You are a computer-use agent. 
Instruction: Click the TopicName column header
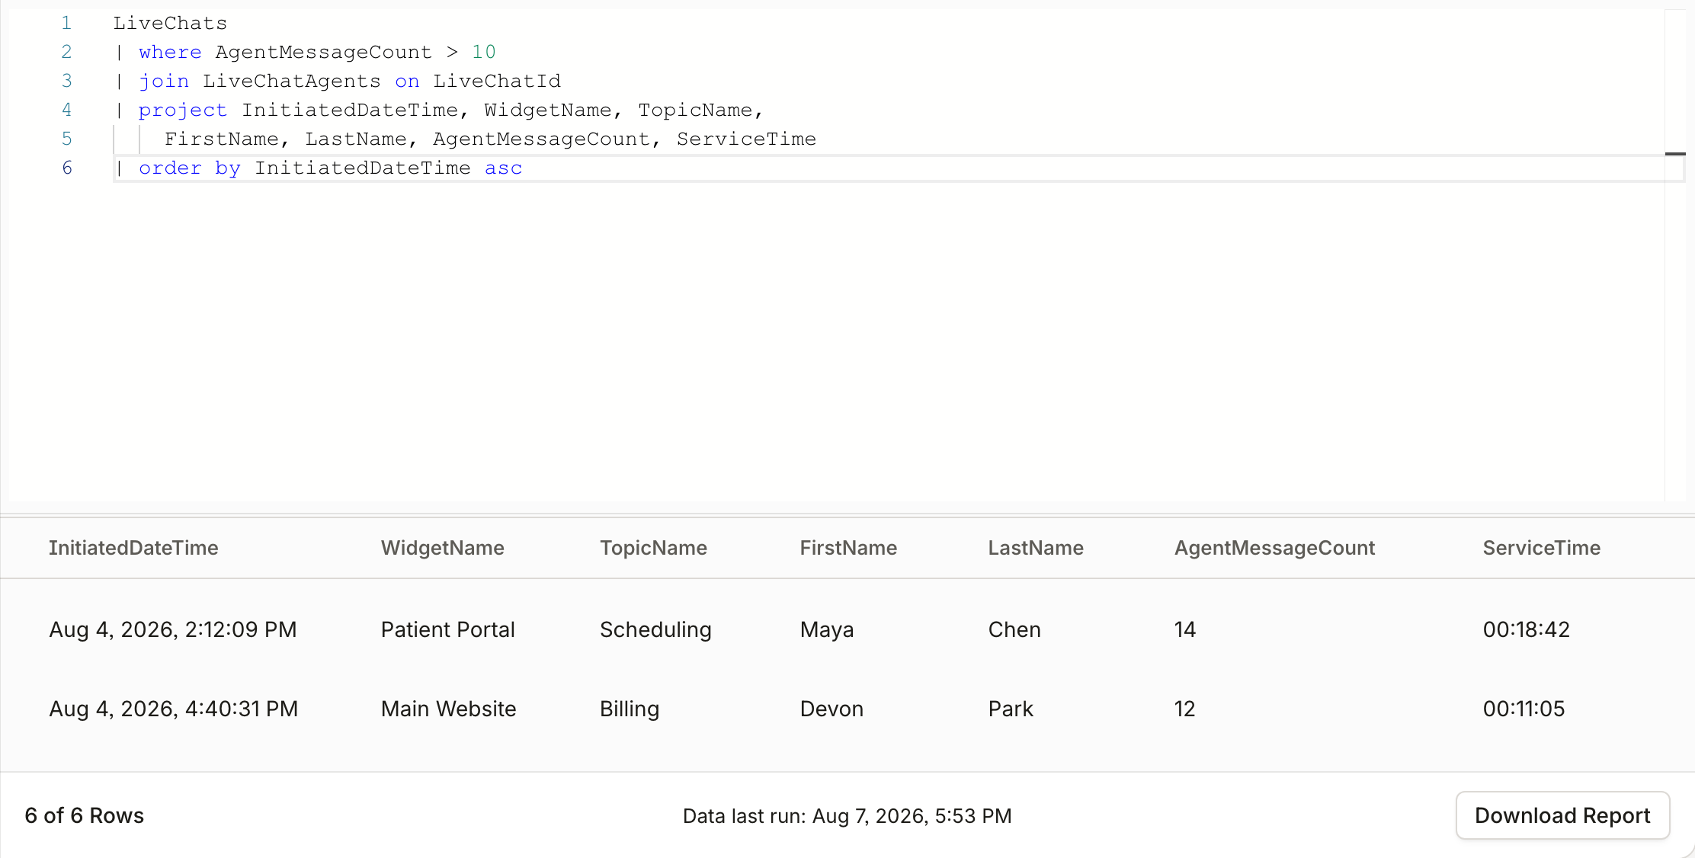pos(653,548)
